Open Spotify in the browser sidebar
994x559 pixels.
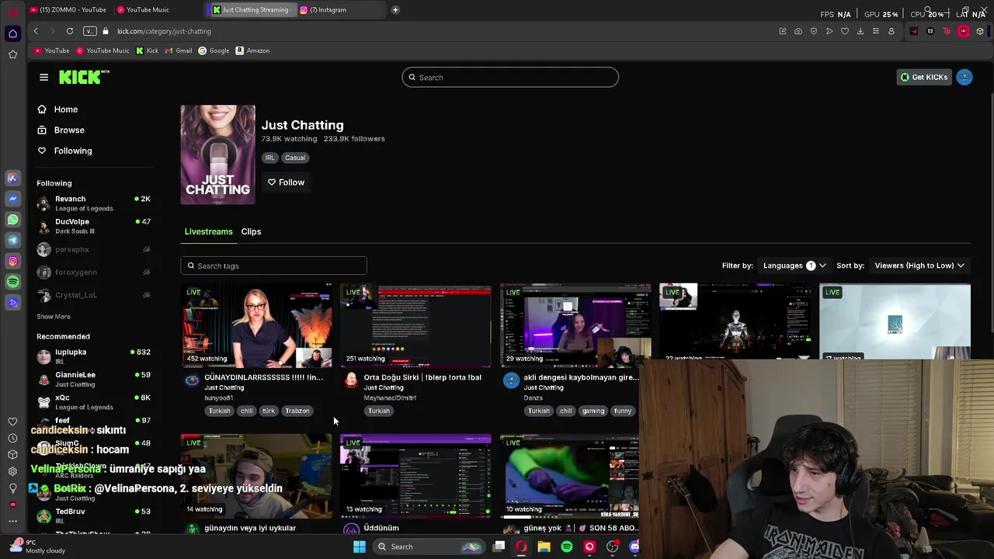[12, 282]
